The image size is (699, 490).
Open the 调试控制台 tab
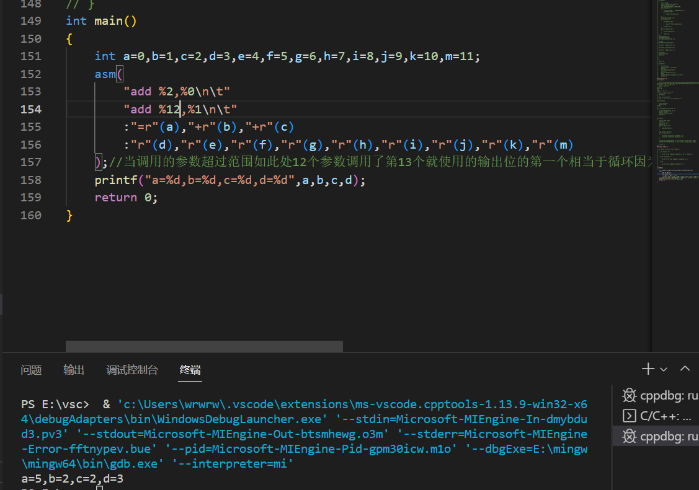coord(132,370)
